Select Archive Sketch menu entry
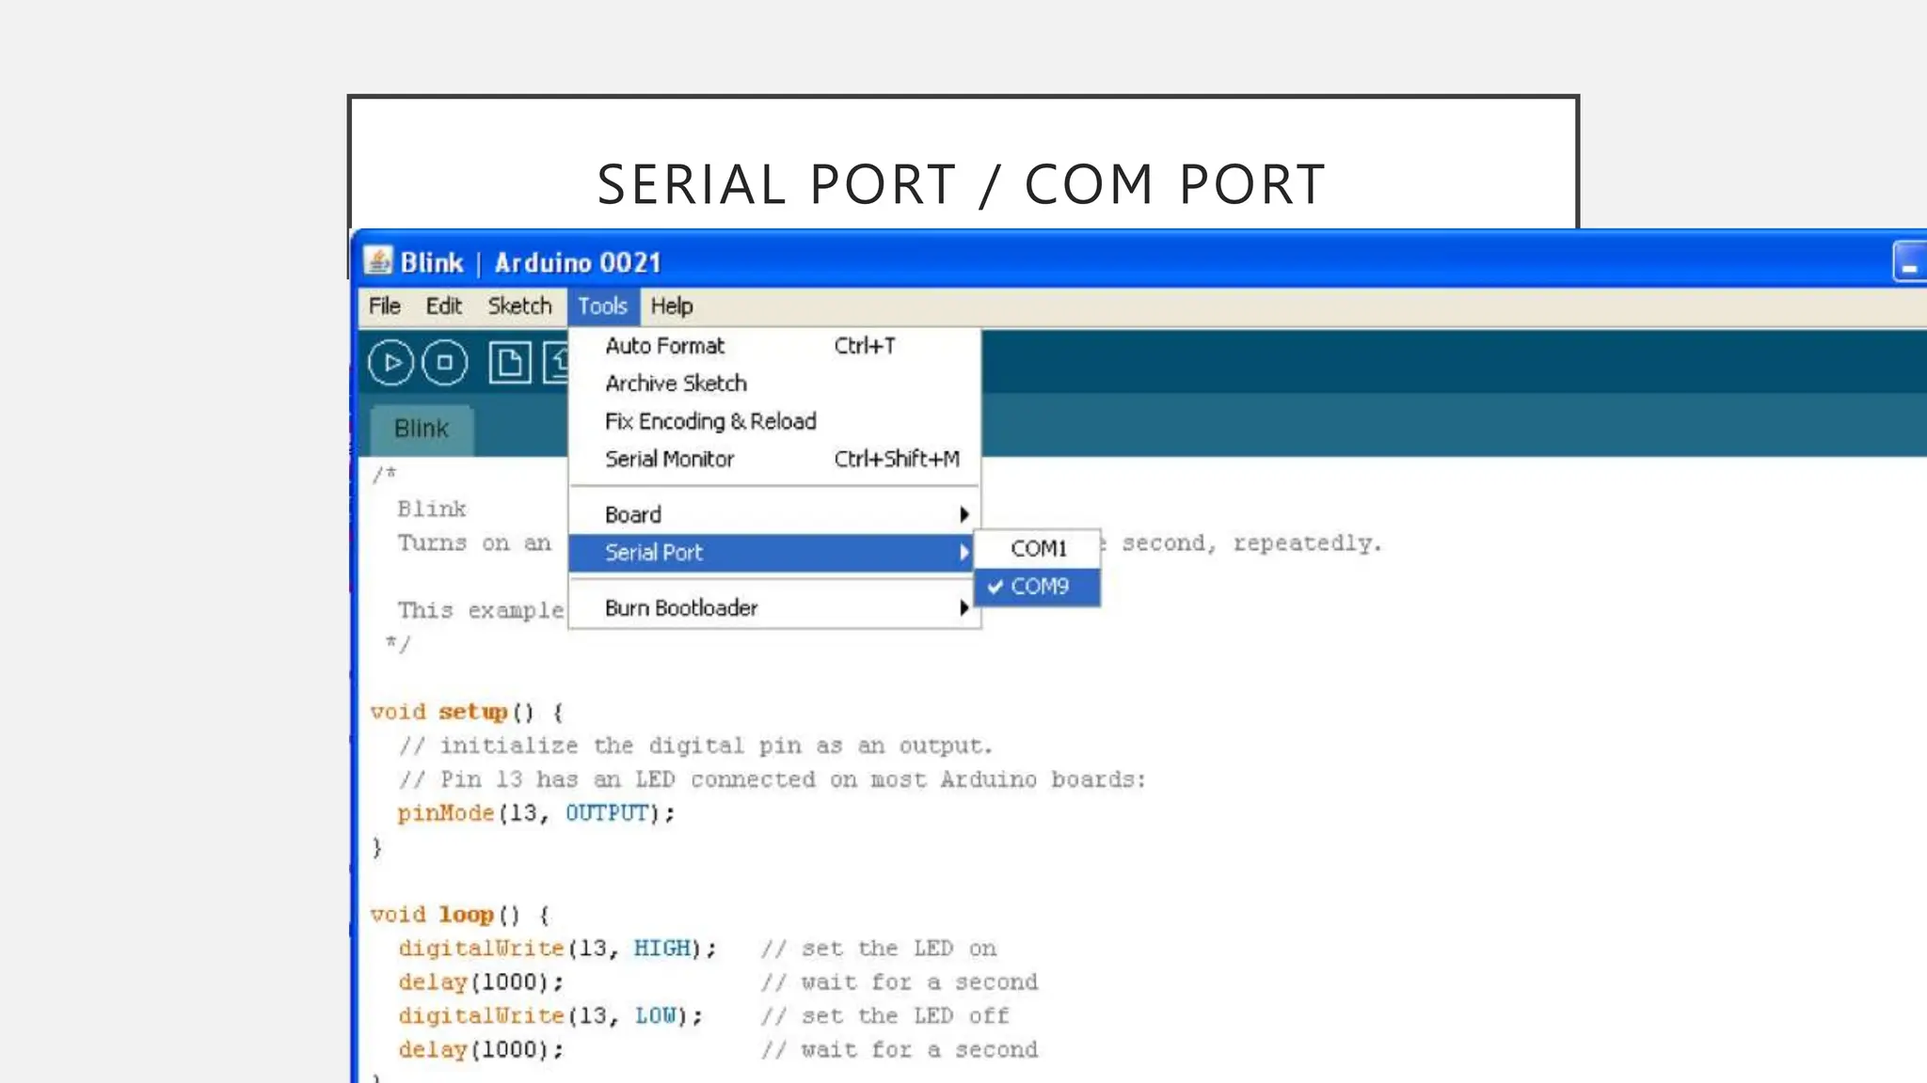Image resolution: width=1927 pixels, height=1083 pixels. [x=774, y=384]
